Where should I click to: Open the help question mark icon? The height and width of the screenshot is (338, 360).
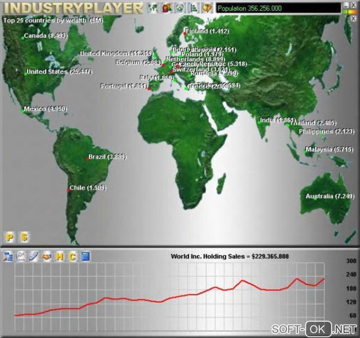(x=206, y=8)
